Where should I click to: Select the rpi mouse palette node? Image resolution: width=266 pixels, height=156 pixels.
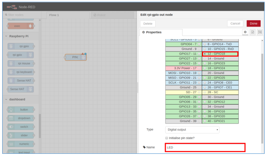tap(21, 63)
